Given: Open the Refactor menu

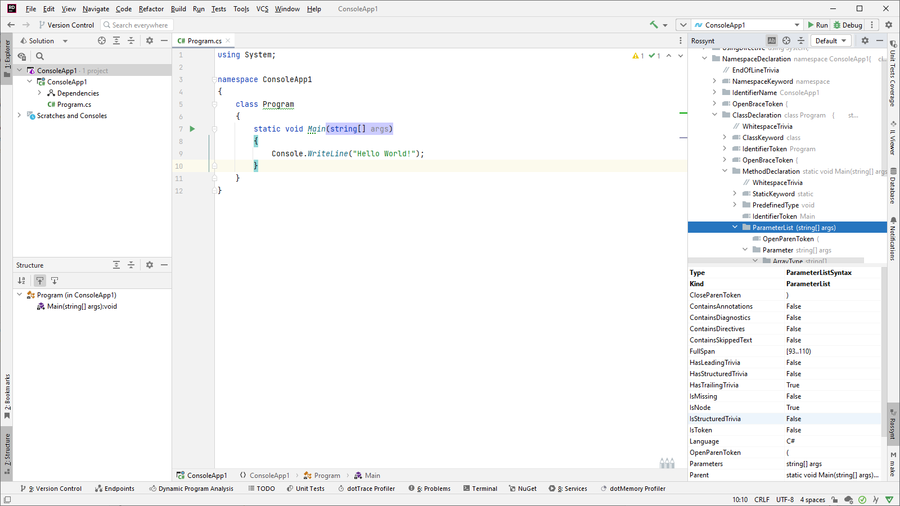Looking at the screenshot, I should [x=151, y=8].
